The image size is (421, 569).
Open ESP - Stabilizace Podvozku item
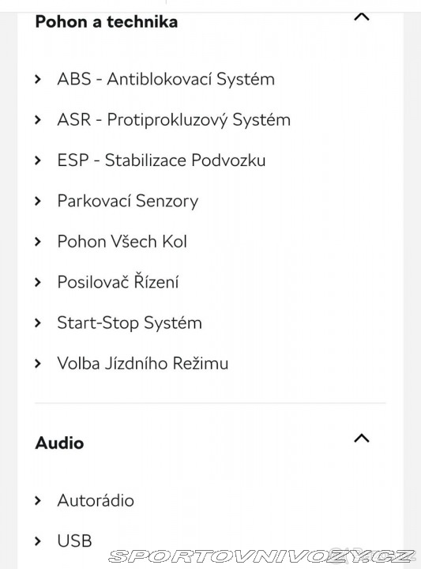tap(161, 160)
